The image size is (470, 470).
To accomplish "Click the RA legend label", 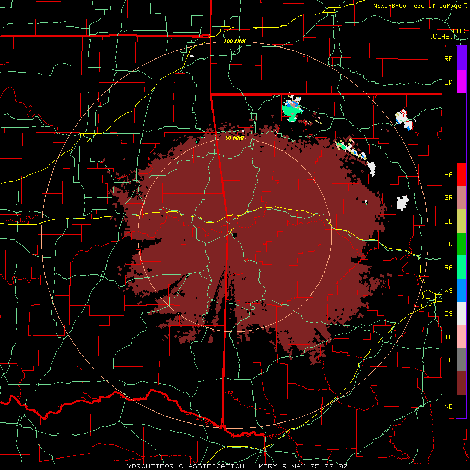I will [449, 268].
